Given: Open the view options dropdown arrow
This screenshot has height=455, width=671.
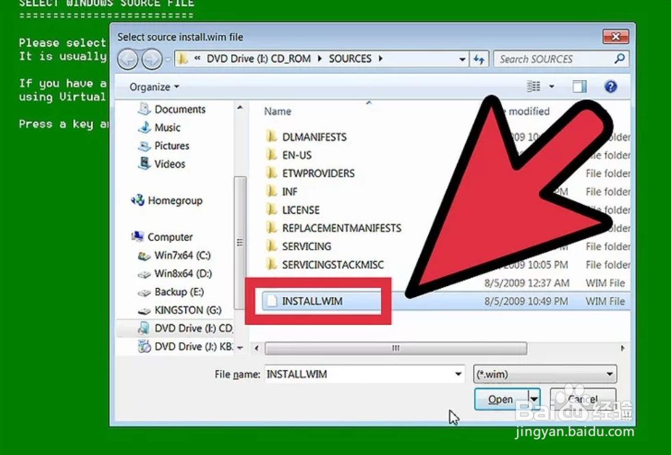Looking at the screenshot, I should point(551,86).
